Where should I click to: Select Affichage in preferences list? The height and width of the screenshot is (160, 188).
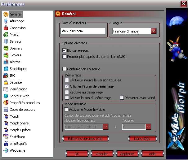pos(17,21)
